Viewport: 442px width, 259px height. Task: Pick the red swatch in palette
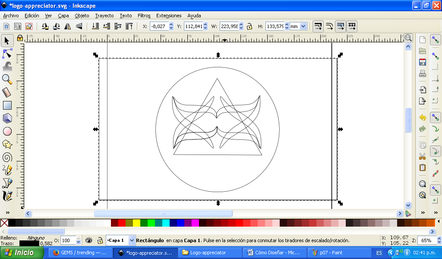coord(122,223)
